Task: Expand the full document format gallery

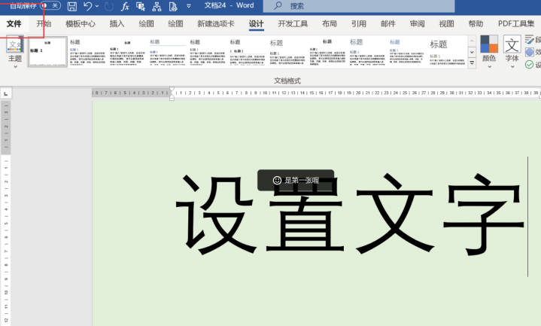Action: point(472,62)
